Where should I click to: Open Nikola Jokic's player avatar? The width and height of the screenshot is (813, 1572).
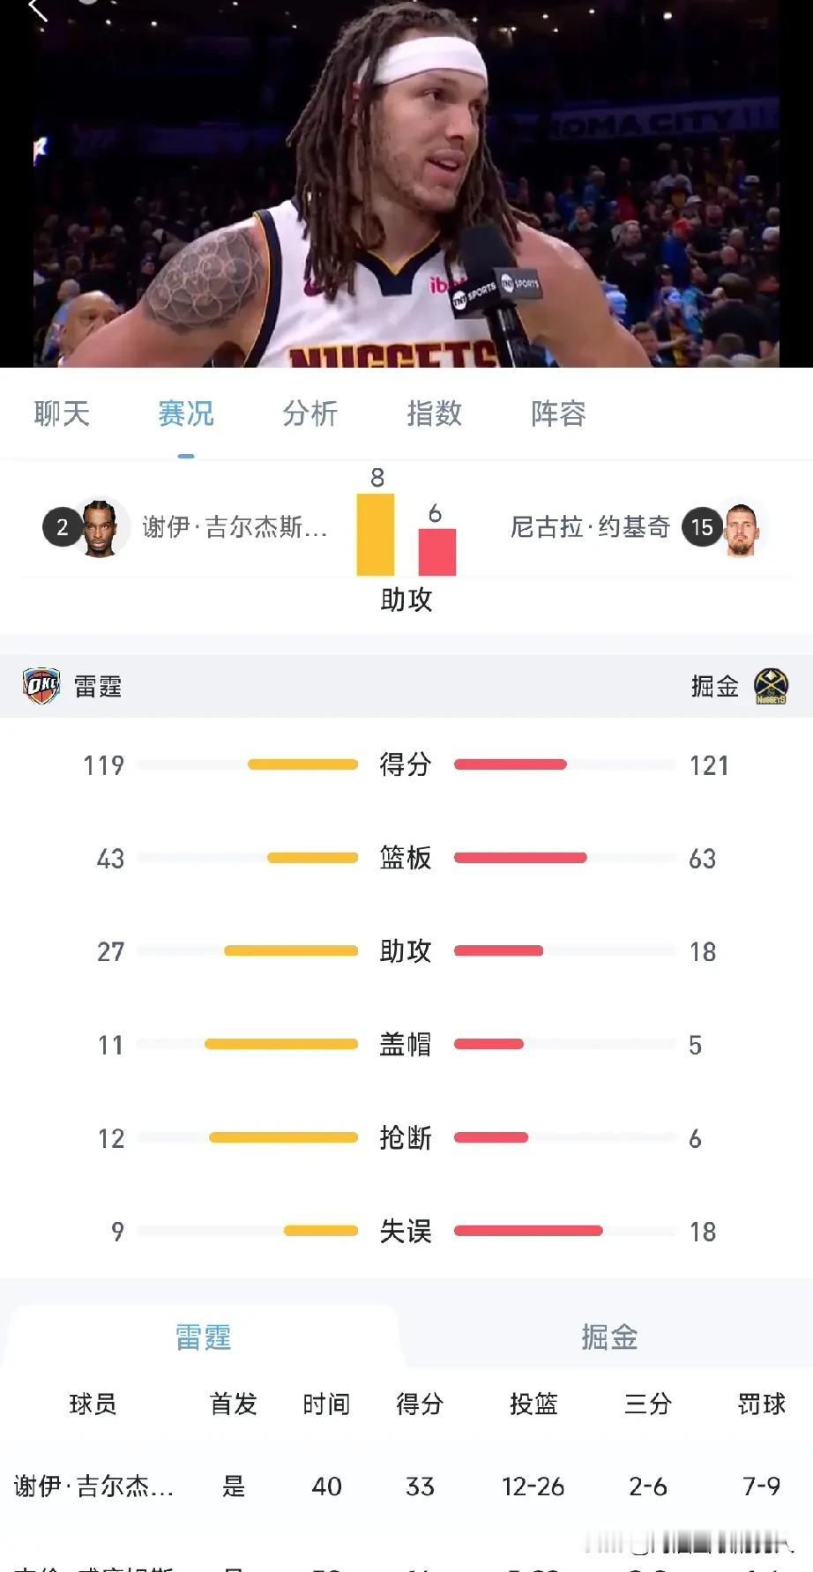742,527
